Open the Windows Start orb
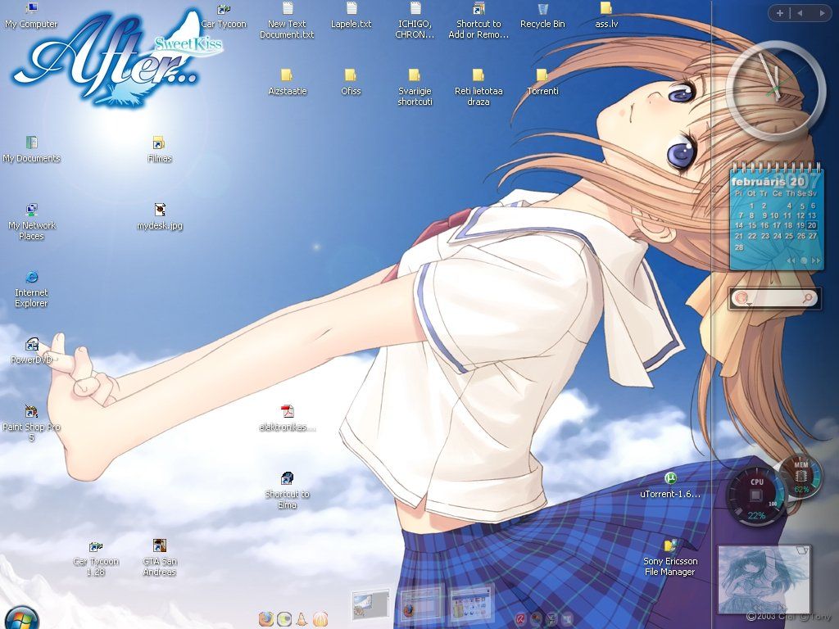The width and height of the screenshot is (839, 629). 21,618
